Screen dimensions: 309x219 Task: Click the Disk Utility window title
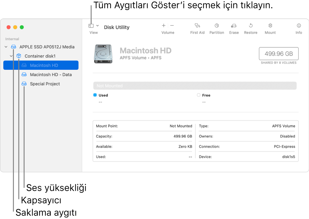(117, 27)
